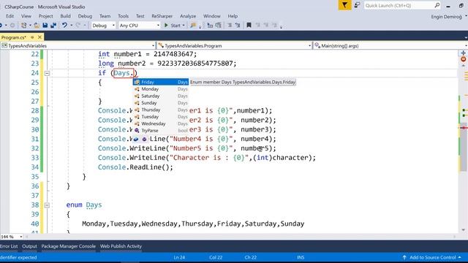Open the Start button dropdown arrow
Viewport: 468px width, 263px height.
pyautogui.click(x=184, y=26)
